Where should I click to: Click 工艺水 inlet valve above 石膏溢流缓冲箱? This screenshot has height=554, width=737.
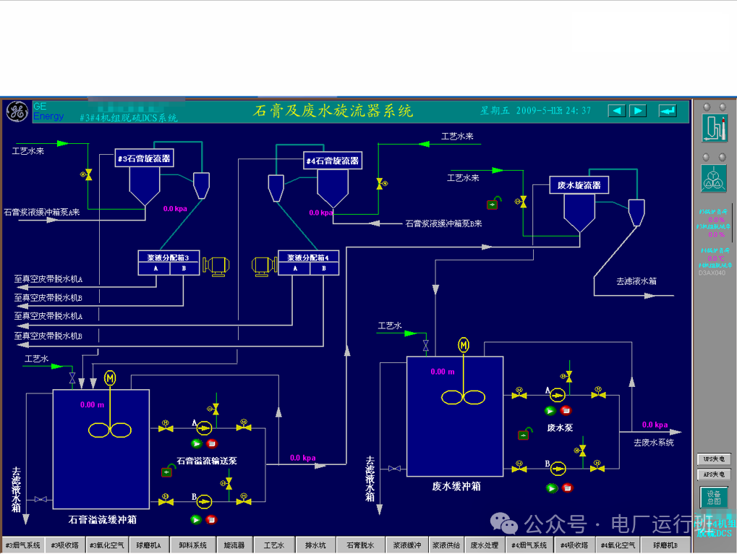click(x=72, y=378)
